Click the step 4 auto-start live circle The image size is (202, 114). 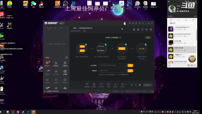point(142,49)
